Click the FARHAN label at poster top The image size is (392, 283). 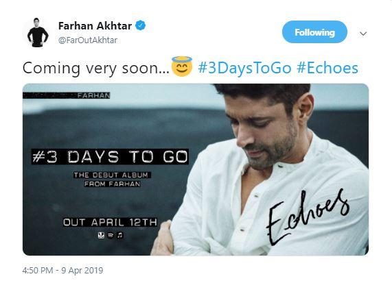click(x=93, y=95)
